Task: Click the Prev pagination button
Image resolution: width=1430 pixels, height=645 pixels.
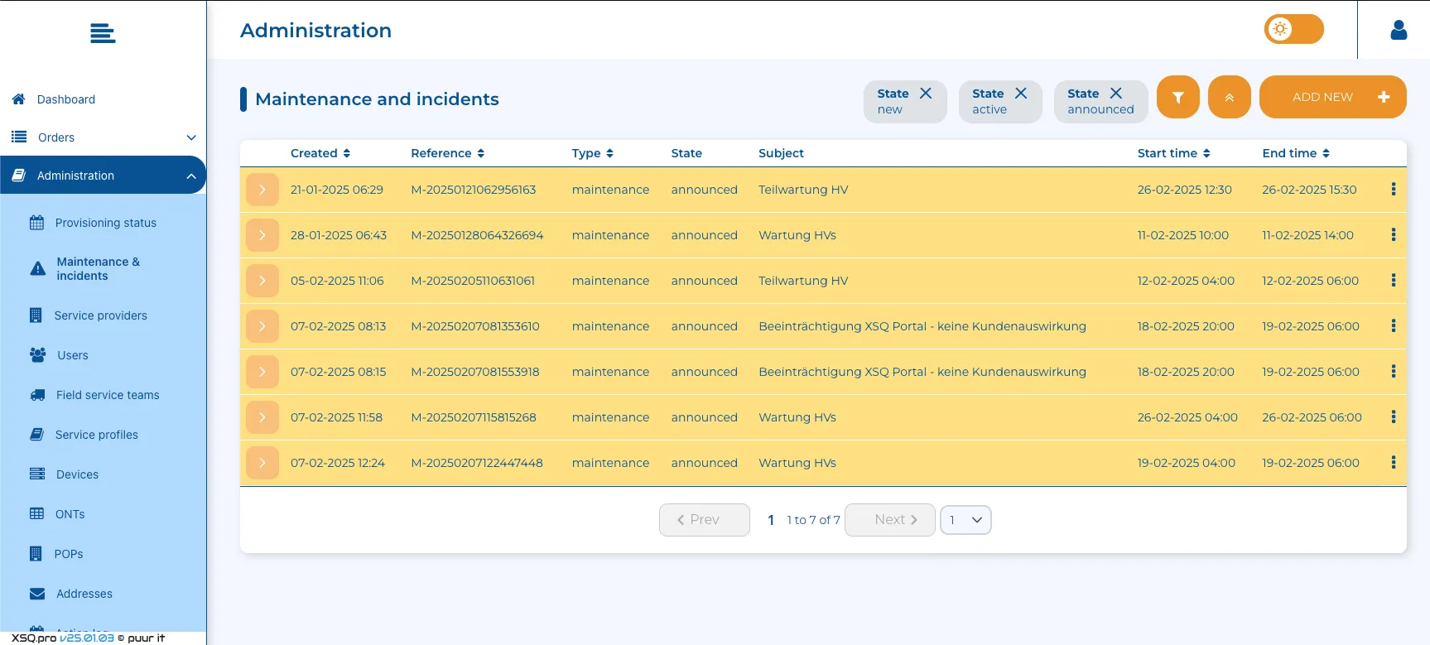Action: pos(705,520)
